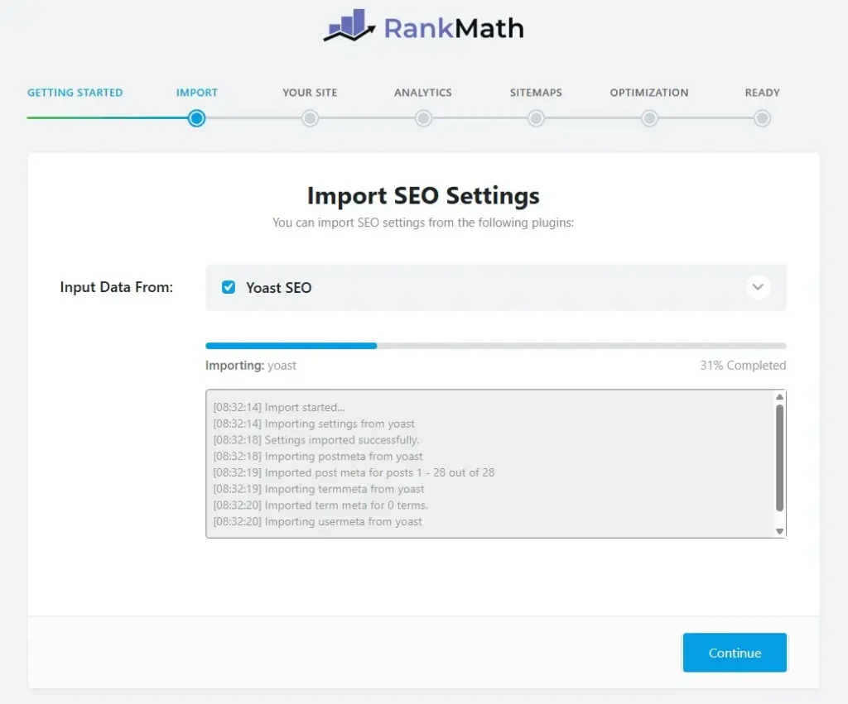
Task: Click the log scrollbar down arrow
Action: 779,530
